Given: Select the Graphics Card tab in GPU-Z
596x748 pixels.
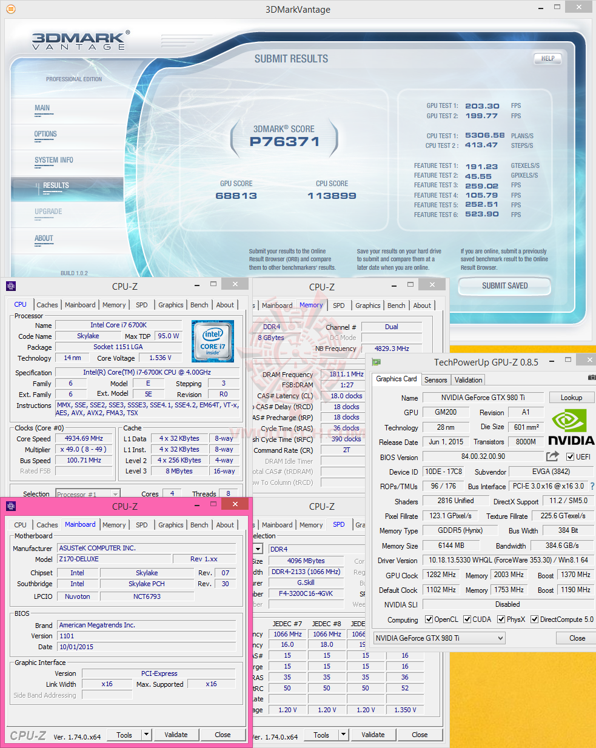Looking at the screenshot, I should (x=397, y=379).
